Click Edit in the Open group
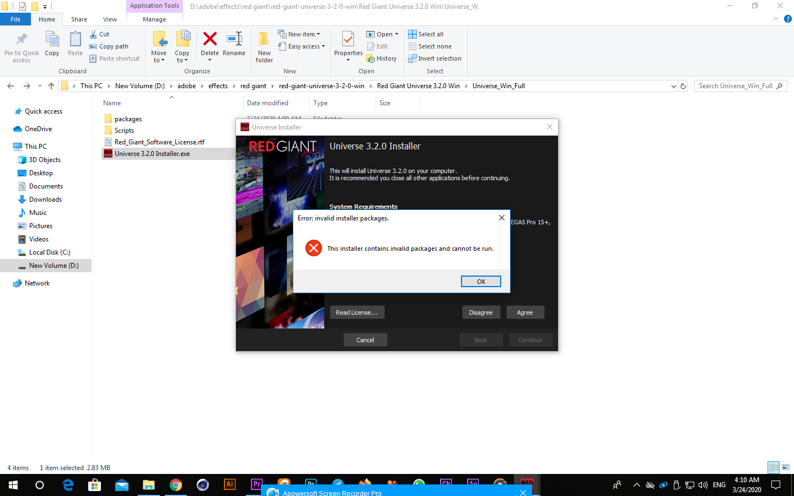Screen dimensions: 794x496 pyautogui.click(x=377, y=46)
